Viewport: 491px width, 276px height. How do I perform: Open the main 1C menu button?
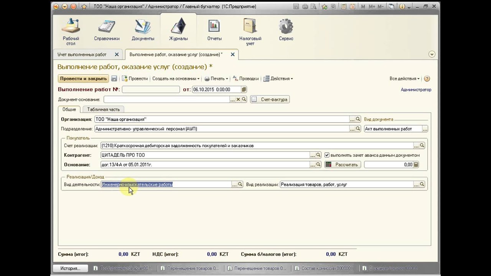56,7
